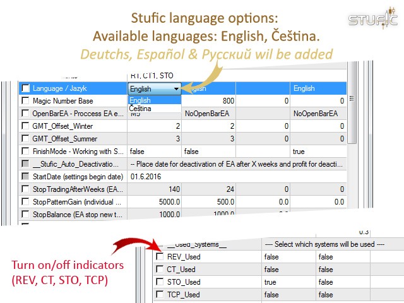Viewport: 404px width, 303px height.
Task: Enable the CT_Used checkbox
Action: [160, 270]
